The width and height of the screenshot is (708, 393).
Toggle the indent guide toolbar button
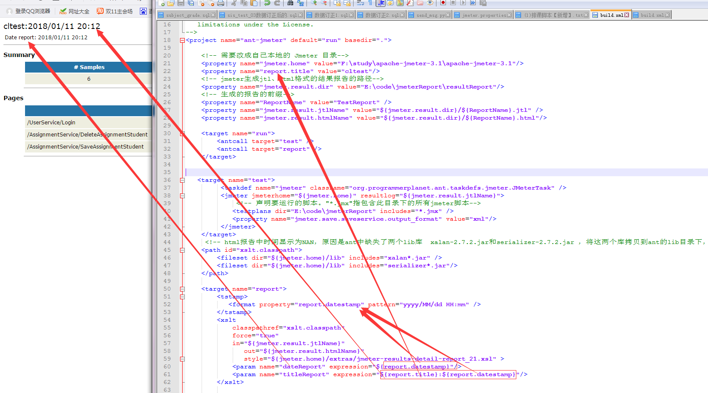[x=380, y=3]
